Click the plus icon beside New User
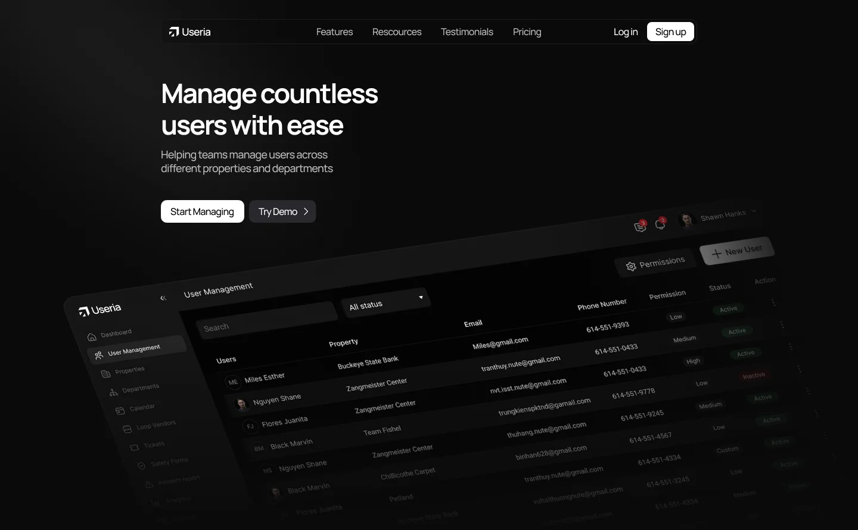Screen dimensions: 858x530 pyautogui.click(x=717, y=253)
